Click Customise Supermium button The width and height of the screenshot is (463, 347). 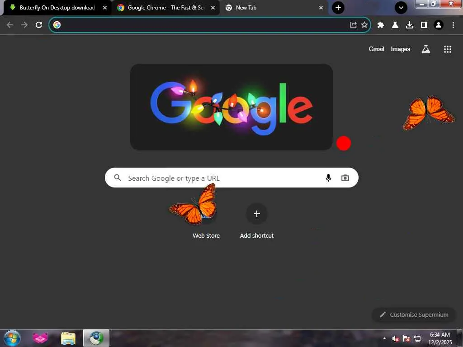[x=414, y=314]
